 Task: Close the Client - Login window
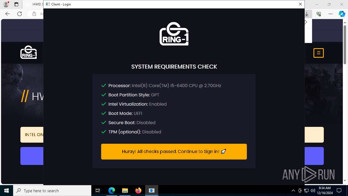pyautogui.click(x=300, y=4)
